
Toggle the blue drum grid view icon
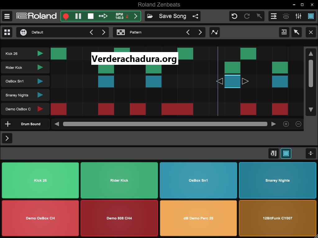(311, 16)
